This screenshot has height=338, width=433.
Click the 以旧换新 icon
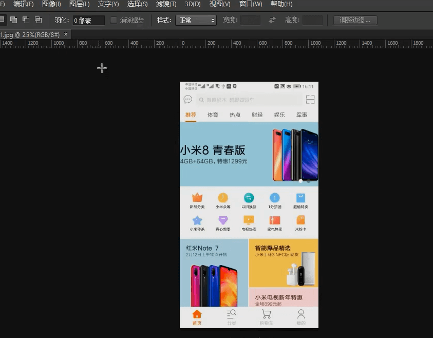click(x=249, y=198)
